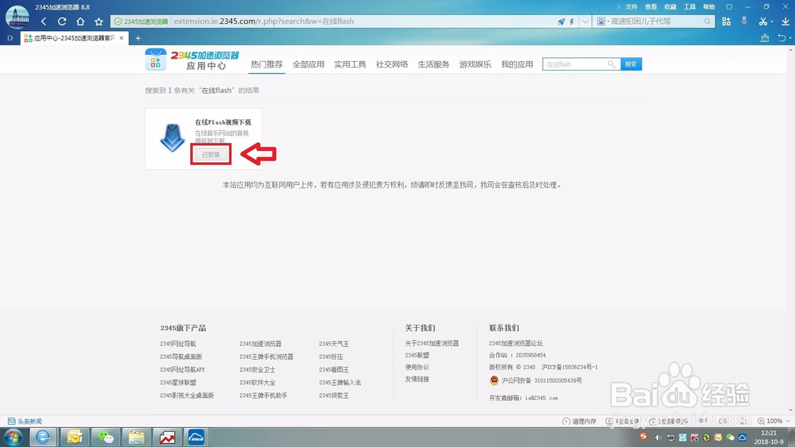795x447 pixels.
Task: Open 关于2345加速浏览器 link
Action: (x=432, y=343)
